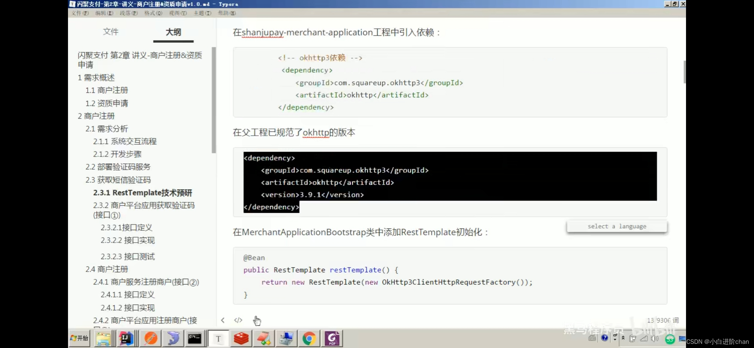Image resolution: width=754 pixels, height=348 pixels.
Task: Go to outline item 1 需求概述
Action: [x=96, y=78]
